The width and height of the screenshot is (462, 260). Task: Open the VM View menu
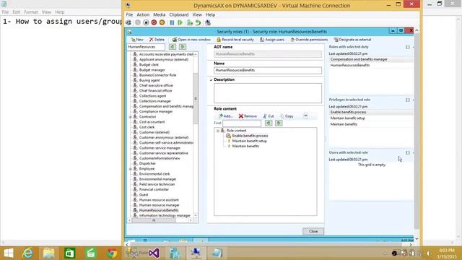point(197,14)
